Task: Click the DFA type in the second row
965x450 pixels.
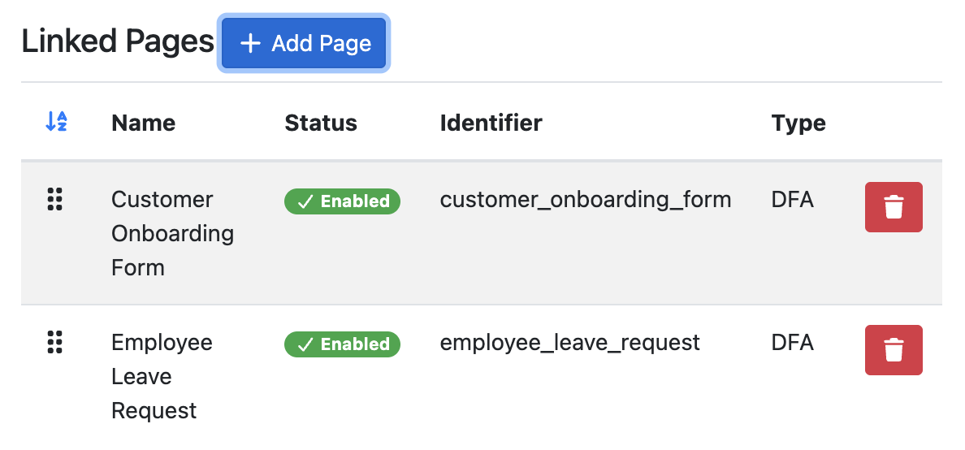Action: tap(792, 342)
